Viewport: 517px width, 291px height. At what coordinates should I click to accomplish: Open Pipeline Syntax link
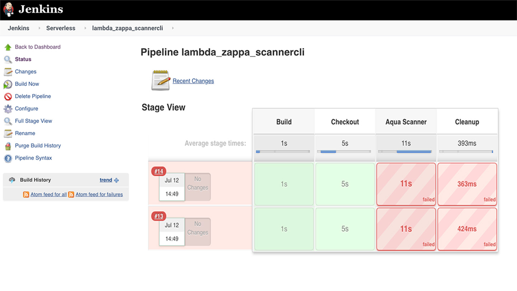[33, 158]
